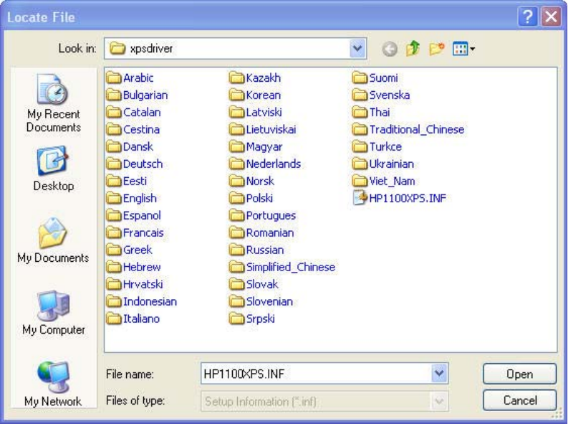
Task: Select the English folder
Action: [x=132, y=198]
